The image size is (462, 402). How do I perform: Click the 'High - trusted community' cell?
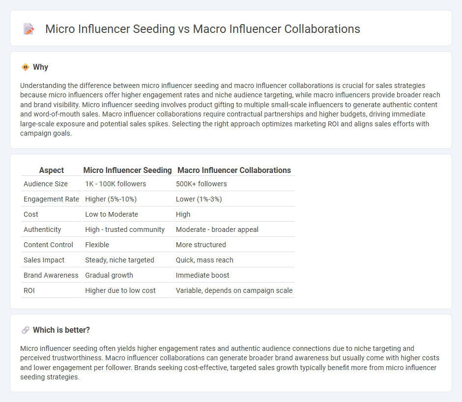tap(125, 230)
